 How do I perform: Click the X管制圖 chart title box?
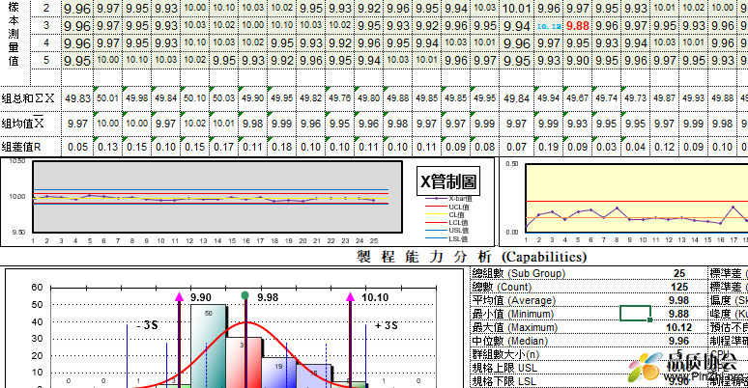click(448, 181)
